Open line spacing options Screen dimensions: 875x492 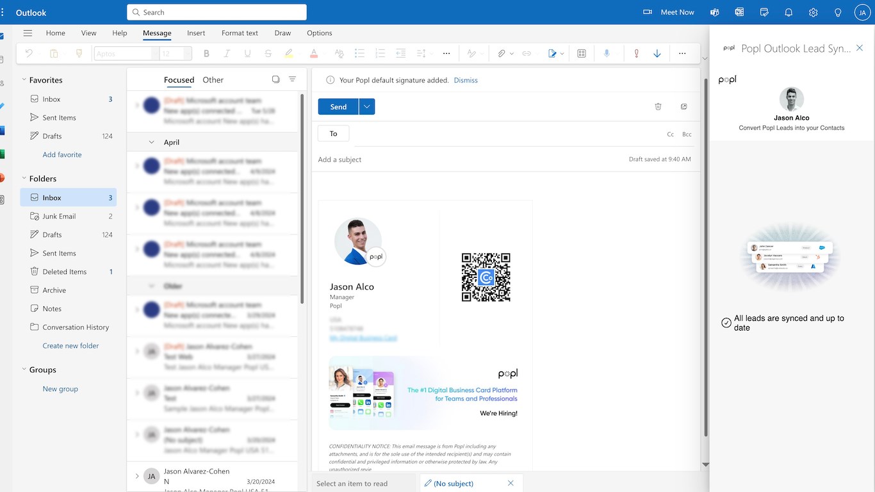point(421,54)
